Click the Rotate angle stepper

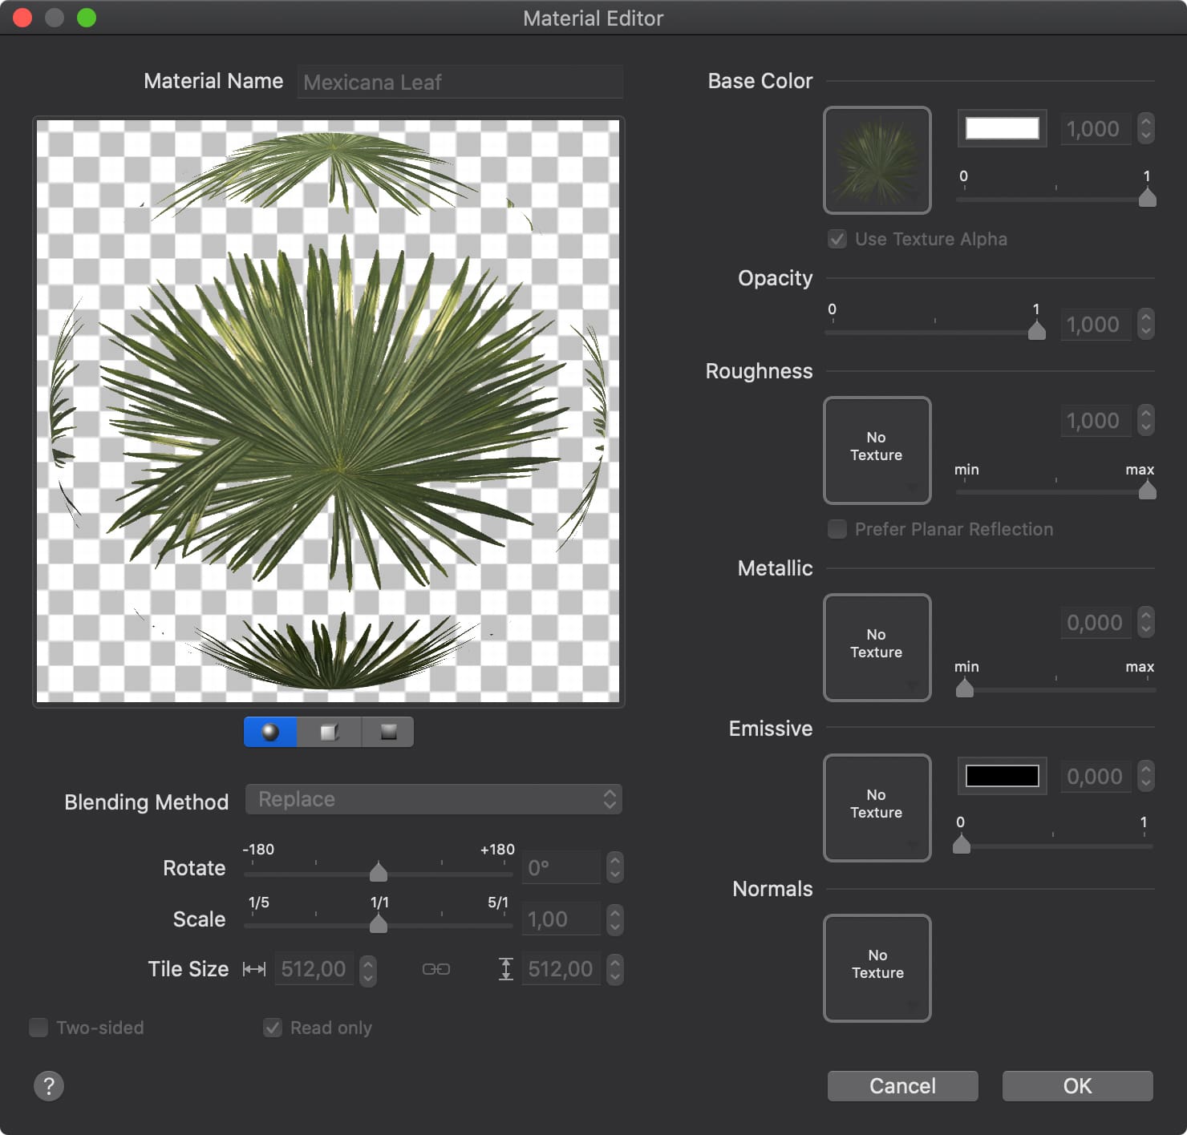(614, 867)
